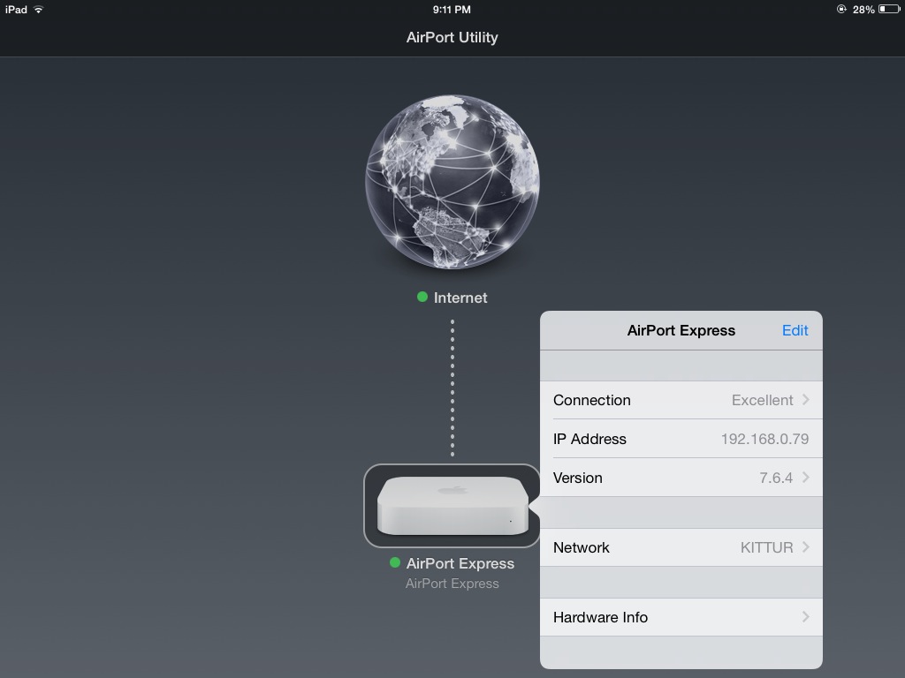Tap the battery icon in status bar
The height and width of the screenshot is (678, 905).
tap(888, 10)
